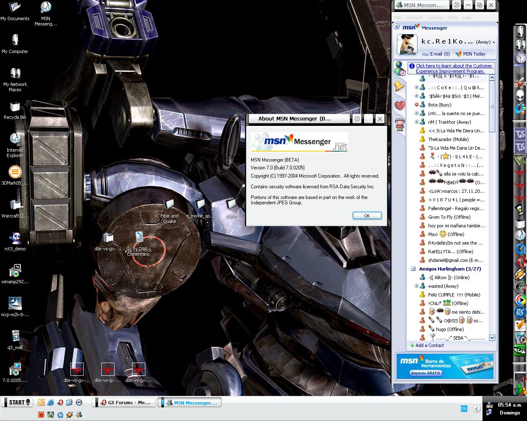This screenshot has height=421, width=527.
Task: Open the alien head icon in the dock
Action: 520,95
